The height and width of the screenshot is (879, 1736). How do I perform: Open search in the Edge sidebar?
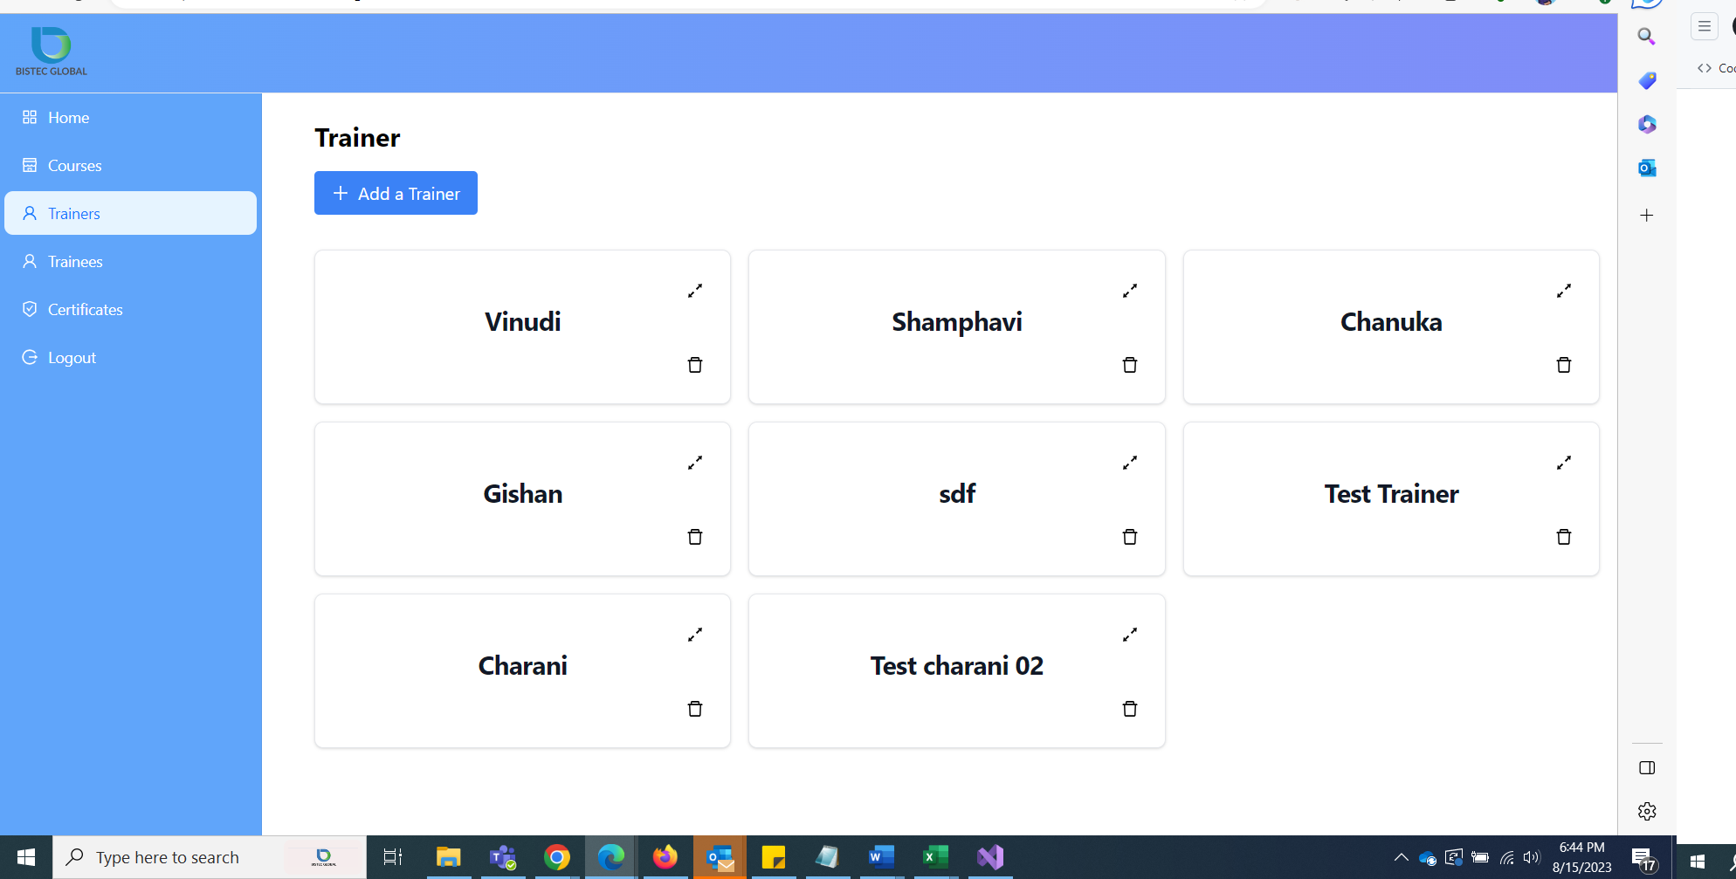(x=1646, y=37)
